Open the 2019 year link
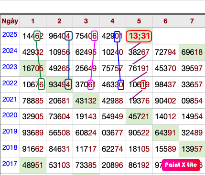Image resolution: width=205 pixels, height=175 pixels. (10, 131)
